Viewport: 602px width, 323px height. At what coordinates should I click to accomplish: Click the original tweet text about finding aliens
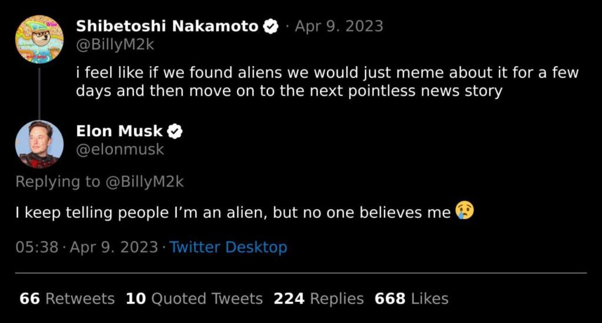pos(327,82)
